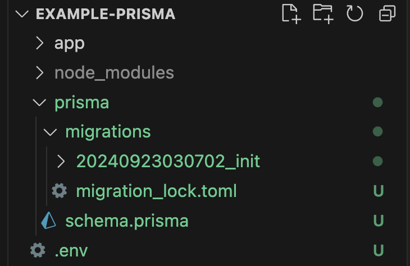410x266 pixels.
Task: Expand the 20240923030702_init folder chevron
Action: pyautogui.click(x=61, y=162)
